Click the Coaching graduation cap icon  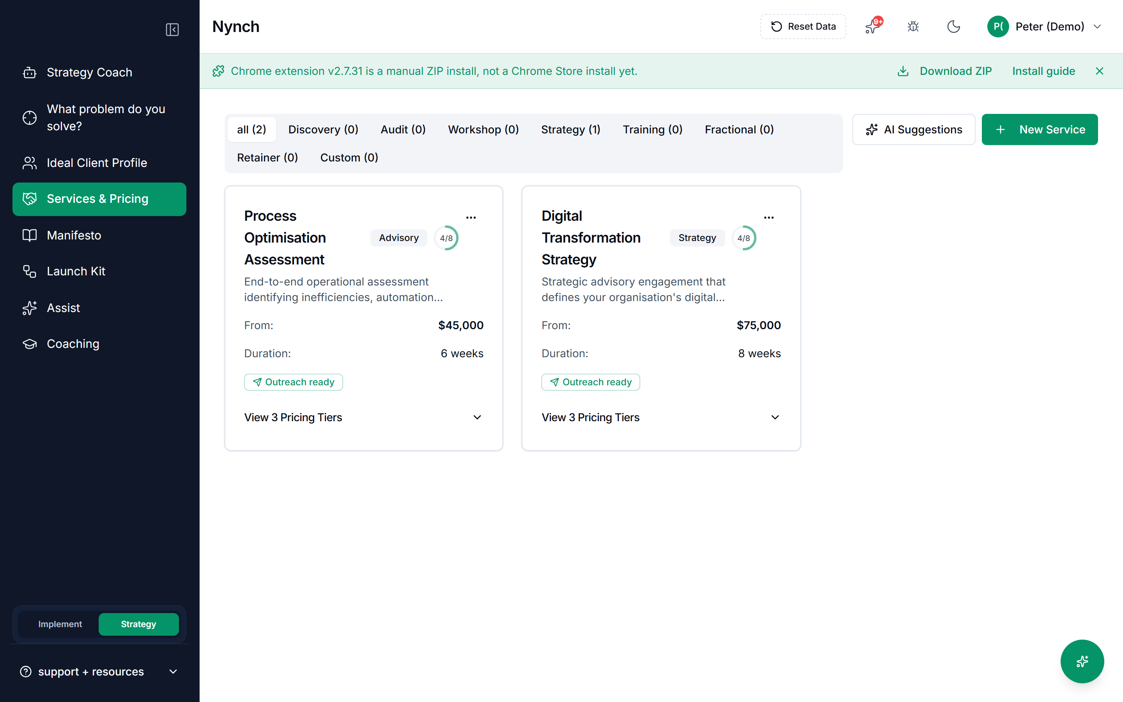click(x=30, y=344)
